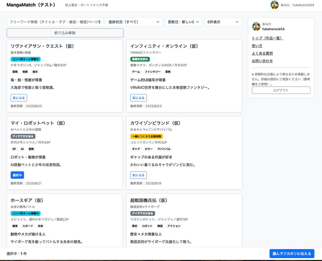
Task: Click the アクション tag
Action: [x=174, y=226]
